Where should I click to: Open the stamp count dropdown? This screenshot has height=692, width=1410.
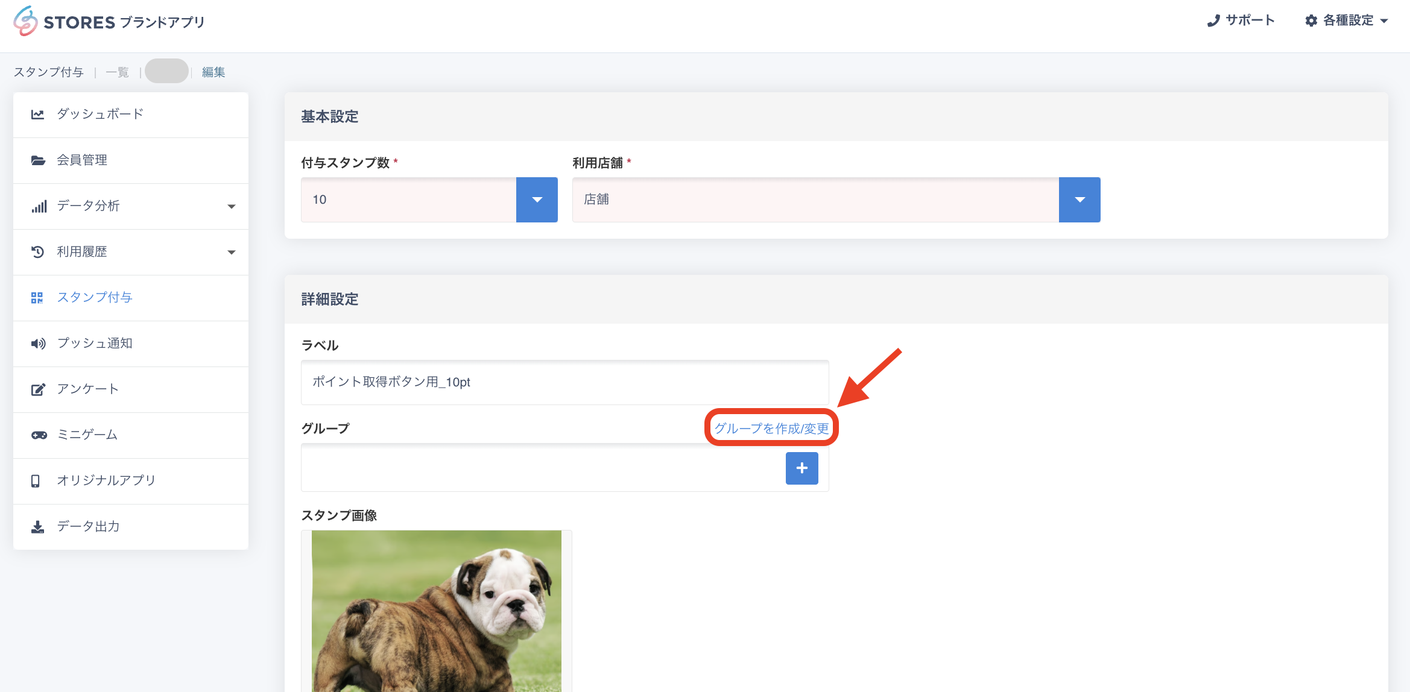click(x=537, y=200)
